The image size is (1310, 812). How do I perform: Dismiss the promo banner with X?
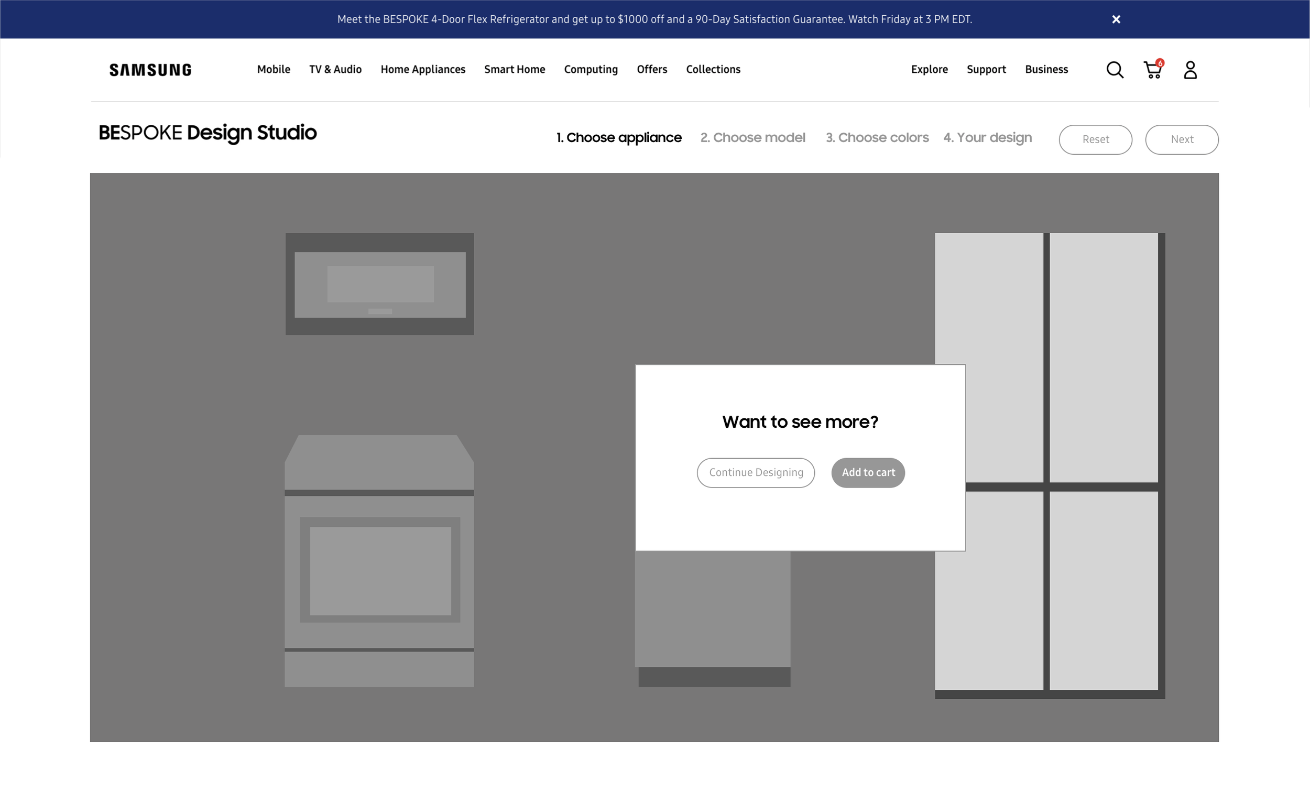coord(1116,19)
